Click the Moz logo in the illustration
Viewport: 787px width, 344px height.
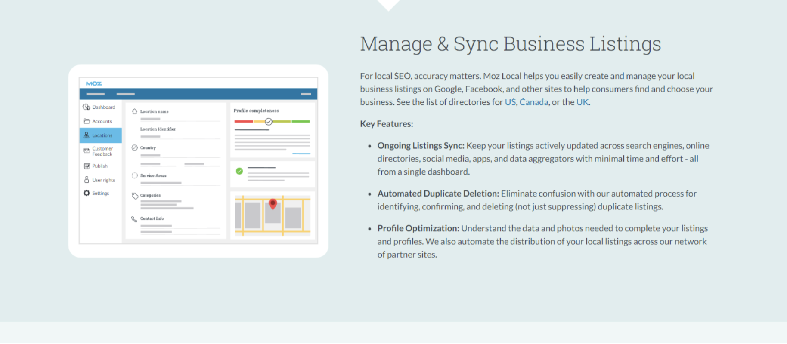pyautogui.click(x=94, y=83)
